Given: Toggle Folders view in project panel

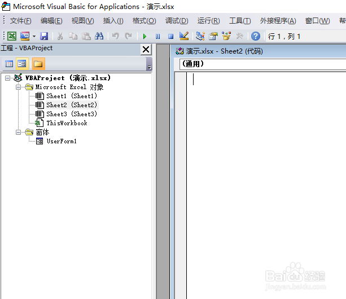Looking at the screenshot, I should point(38,64).
